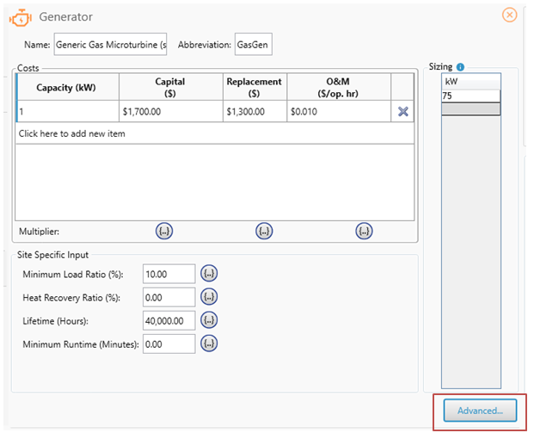The width and height of the screenshot is (534, 439).
Task: Click the Minimum Load Ratio input
Action: point(169,273)
